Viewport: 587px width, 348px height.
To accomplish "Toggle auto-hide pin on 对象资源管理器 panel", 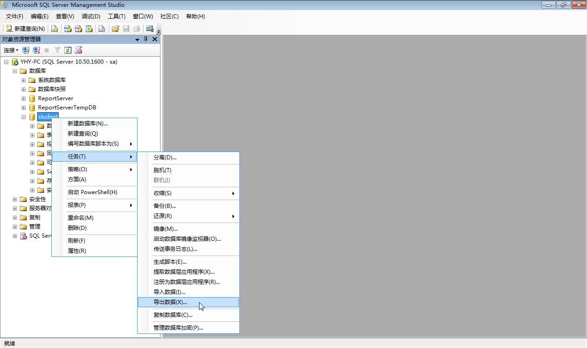I will click(146, 39).
